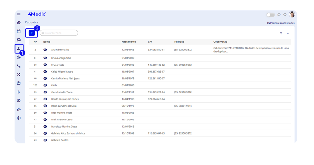The image size is (314, 165).
Task: Sort by the Nascimento column header
Action: [128, 42]
